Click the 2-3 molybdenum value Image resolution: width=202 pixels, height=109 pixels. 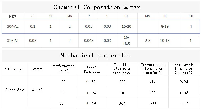pyautogui.click(x=148, y=41)
